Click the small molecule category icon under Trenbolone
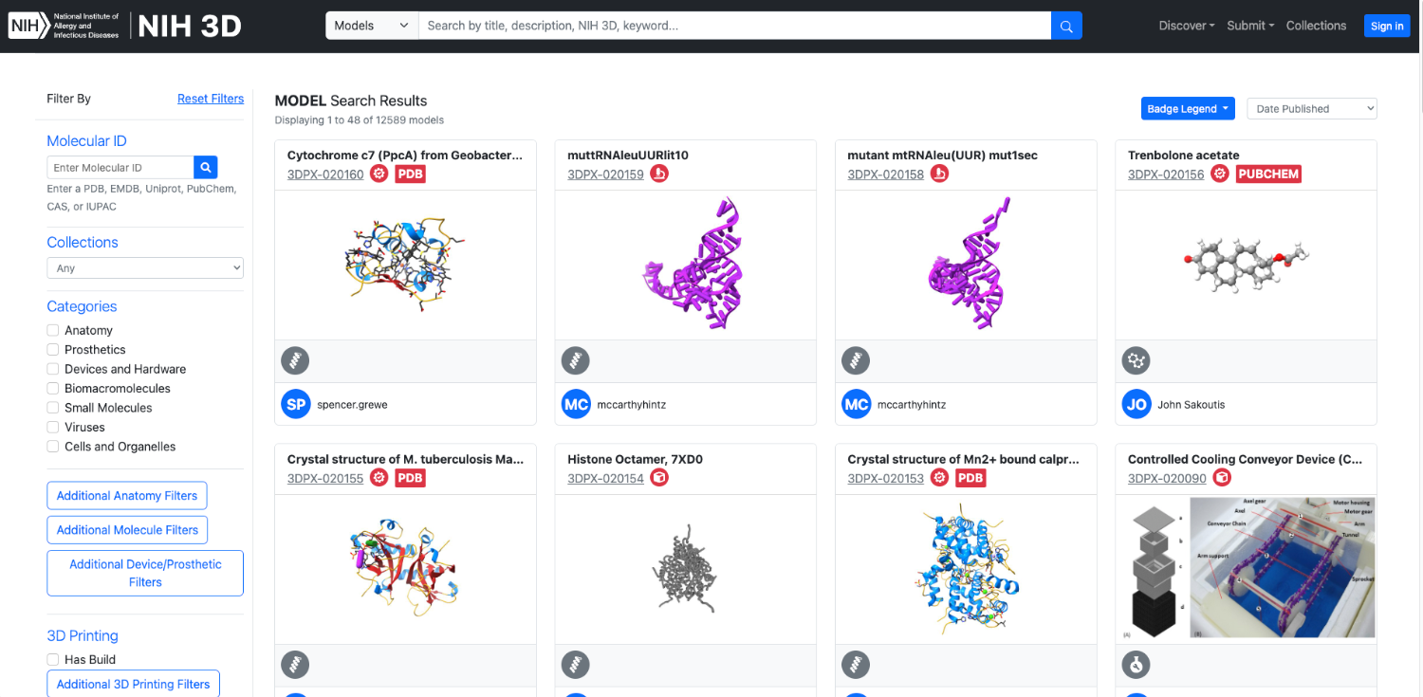This screenshot has width=1423, height=697. [1136, 360]
